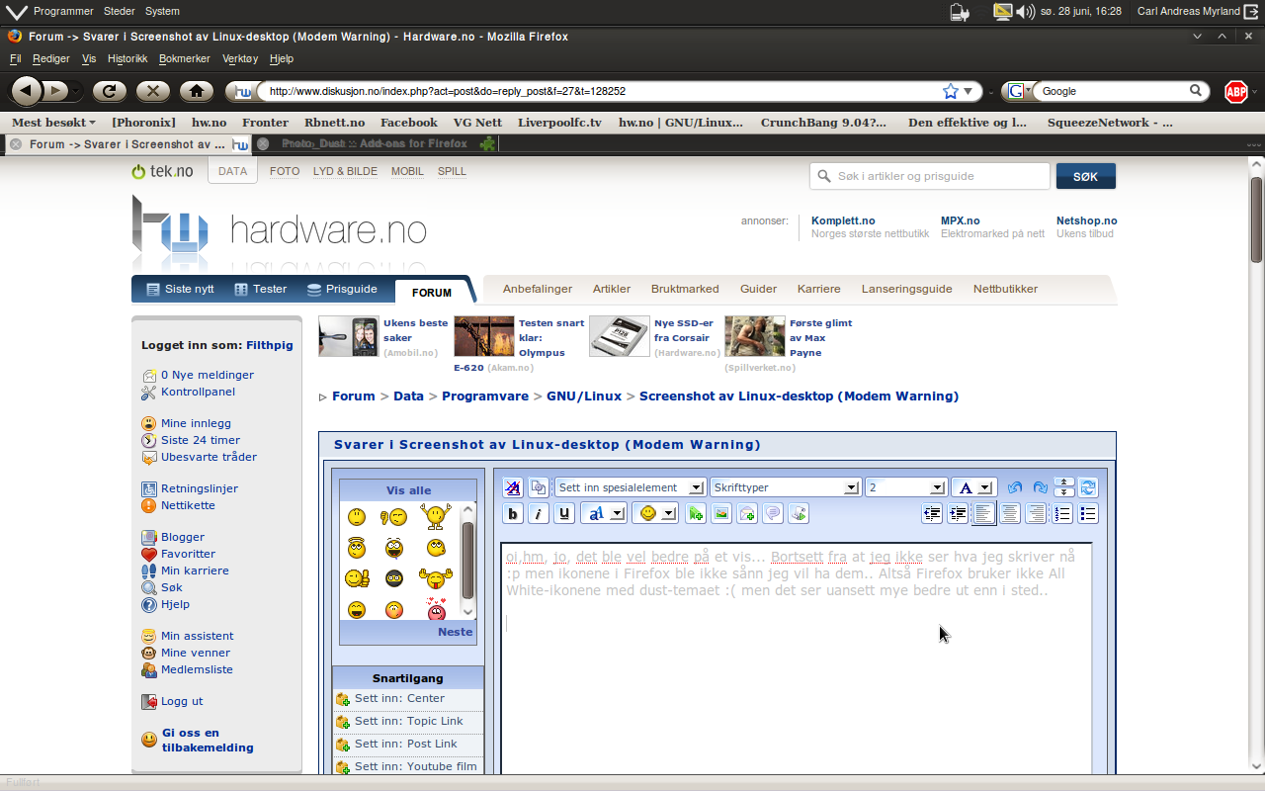The height and width of the screenshot is (791, 1265).
Task: Click the Adblock Plus ABP icon
Action: (1235, 91)
